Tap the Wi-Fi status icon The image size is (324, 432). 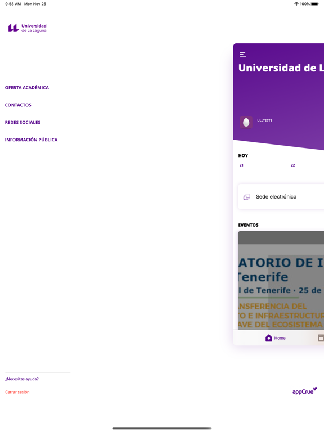(x=296, y=4)
